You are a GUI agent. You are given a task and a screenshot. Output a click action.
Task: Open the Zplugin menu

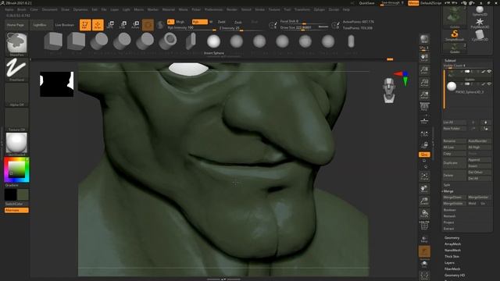pos(319,9)
